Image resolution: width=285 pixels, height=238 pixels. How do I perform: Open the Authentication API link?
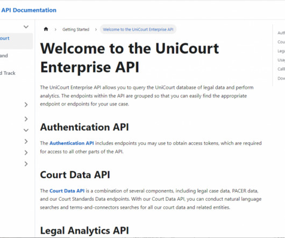pos(72,143)
